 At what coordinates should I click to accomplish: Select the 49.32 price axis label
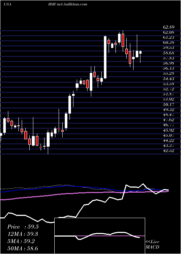click(168, 110)
